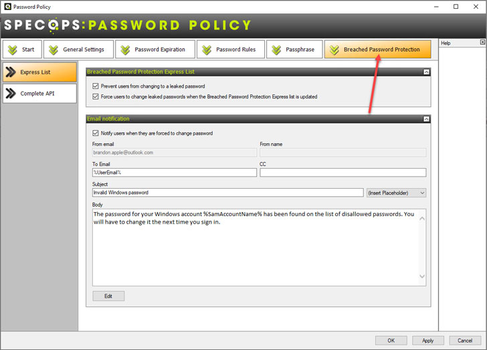Image resolution: width=487 pixels, height=350 pixels.
Task: Click the chevron icon on Start tab
Action: [x=13, y=50]
